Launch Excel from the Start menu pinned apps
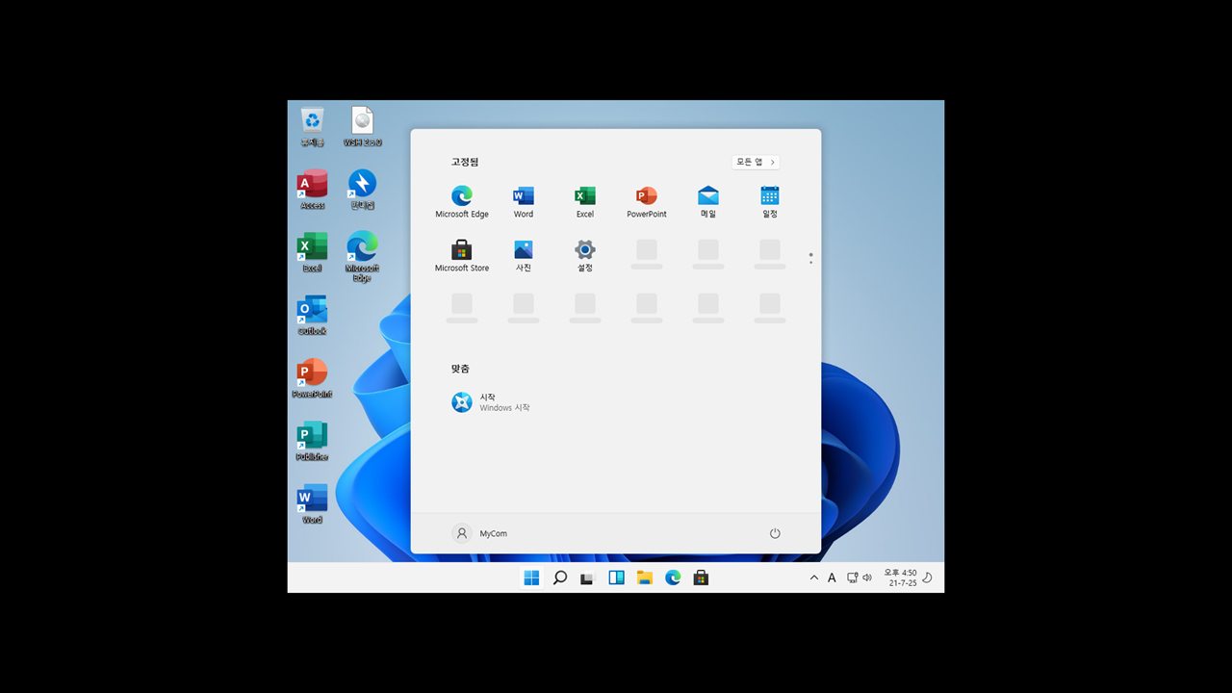The height and width of the screenshot is (693, 1232). pos(585,202)
